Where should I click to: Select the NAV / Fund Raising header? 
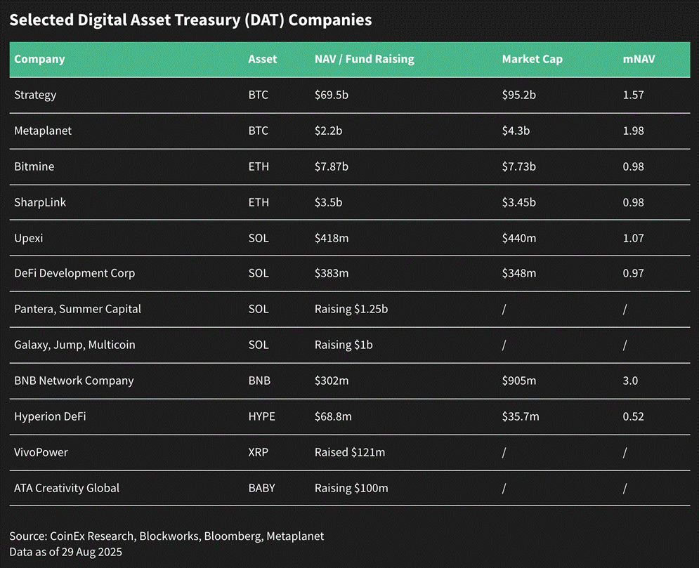364,59
